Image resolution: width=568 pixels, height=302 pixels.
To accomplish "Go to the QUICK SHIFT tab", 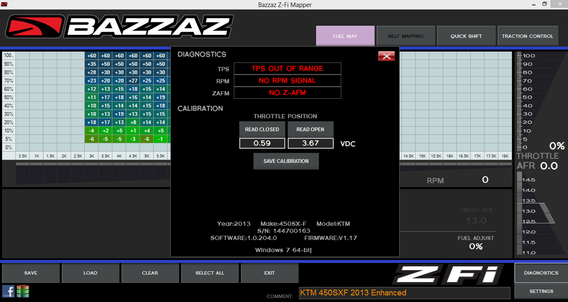I will click(466, 36).
